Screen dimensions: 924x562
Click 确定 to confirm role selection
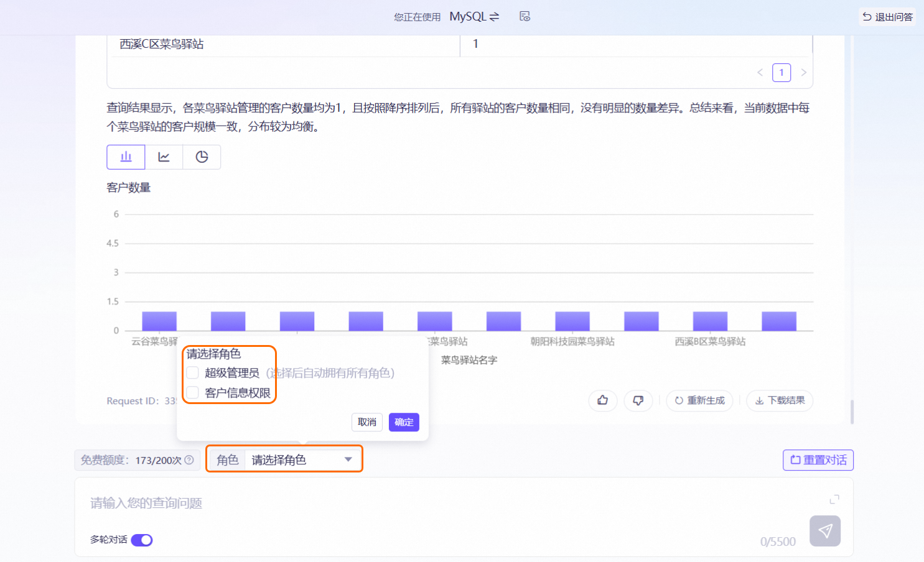(x=404, y=422)
